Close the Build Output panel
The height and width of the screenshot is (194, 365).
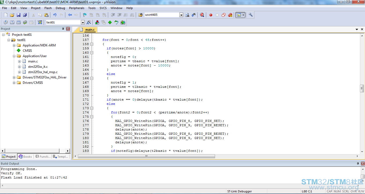click(x=363, y=164)
